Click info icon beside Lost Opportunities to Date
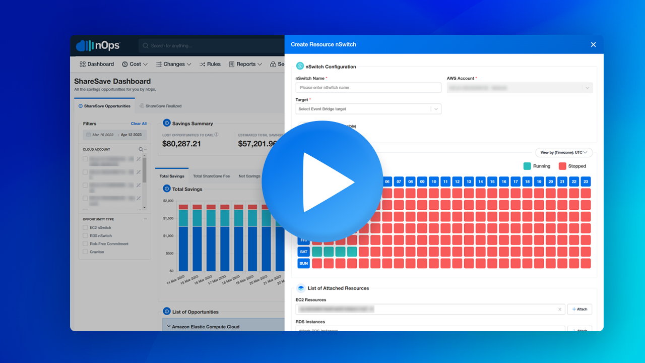645x363 pixels. (x=217, y=135)
